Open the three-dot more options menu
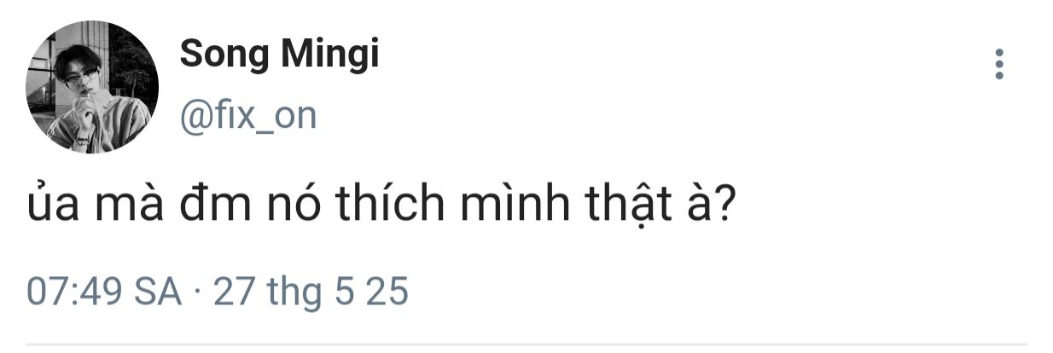This screenshot has width=1053, height=353. 999,64
